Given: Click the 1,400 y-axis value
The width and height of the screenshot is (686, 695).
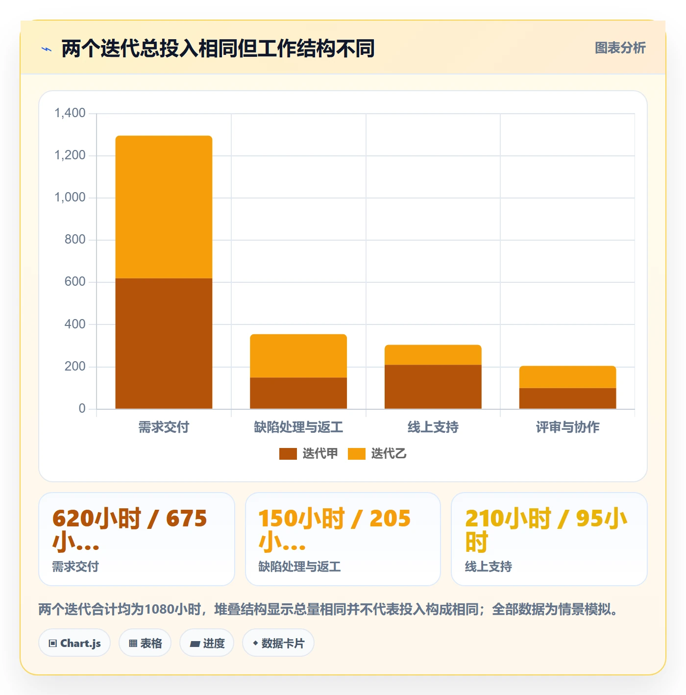Looking at the screenshot, I should click(x=70, y=113).
